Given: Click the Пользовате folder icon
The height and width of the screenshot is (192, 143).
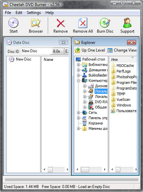Looking at the screenshot, I should click(113, 111).
